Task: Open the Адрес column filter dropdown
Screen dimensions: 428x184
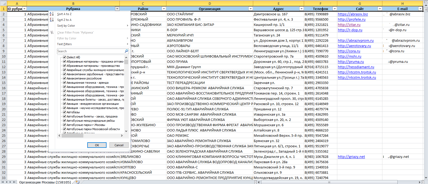Action: pyautogui.click(x=301, y=9)
